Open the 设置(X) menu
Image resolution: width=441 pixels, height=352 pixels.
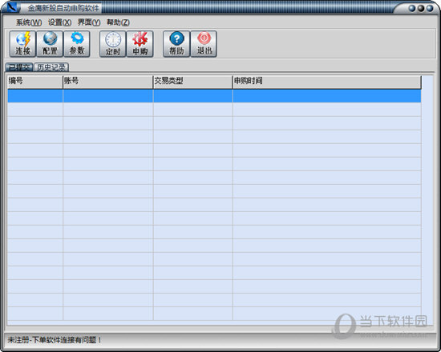[x=59, y=22]
